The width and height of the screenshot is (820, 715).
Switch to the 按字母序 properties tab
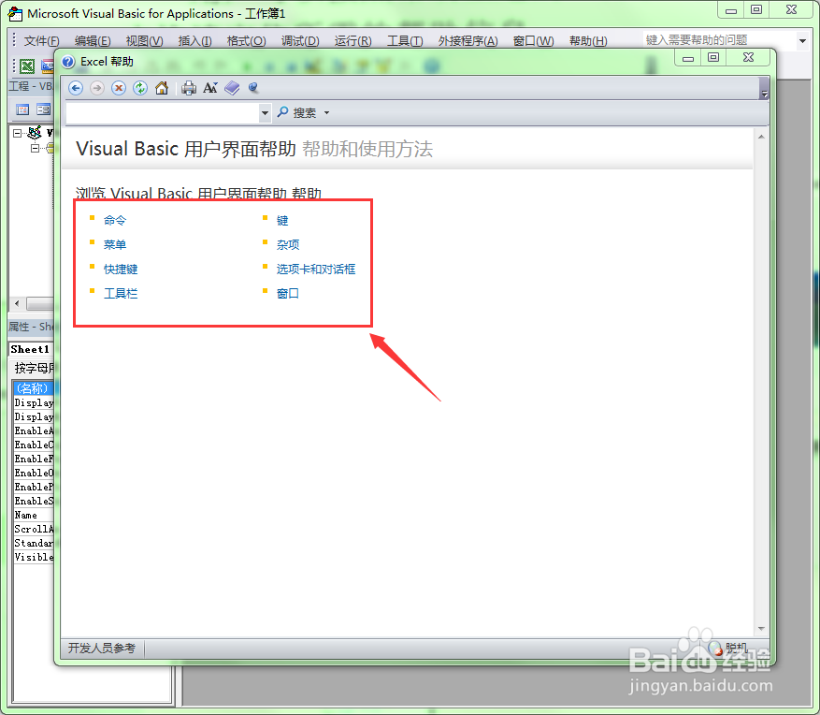click(34, 368)
